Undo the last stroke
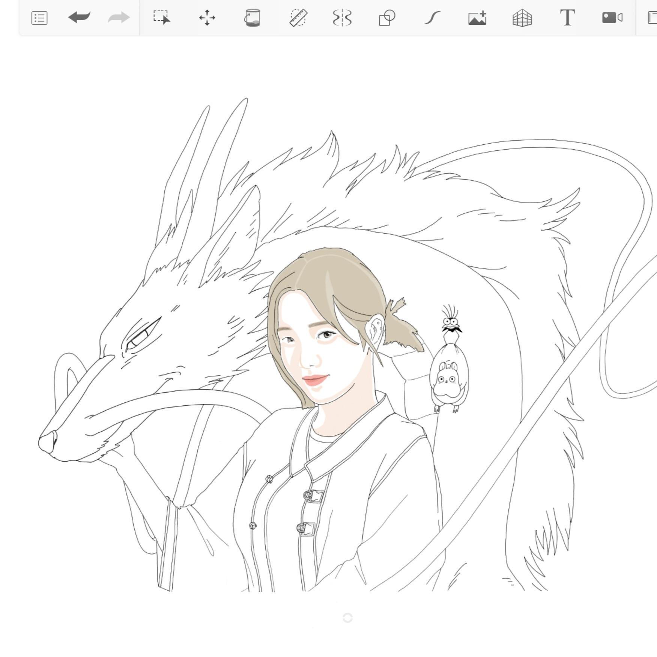657x657 pixels. coord(79,17)
